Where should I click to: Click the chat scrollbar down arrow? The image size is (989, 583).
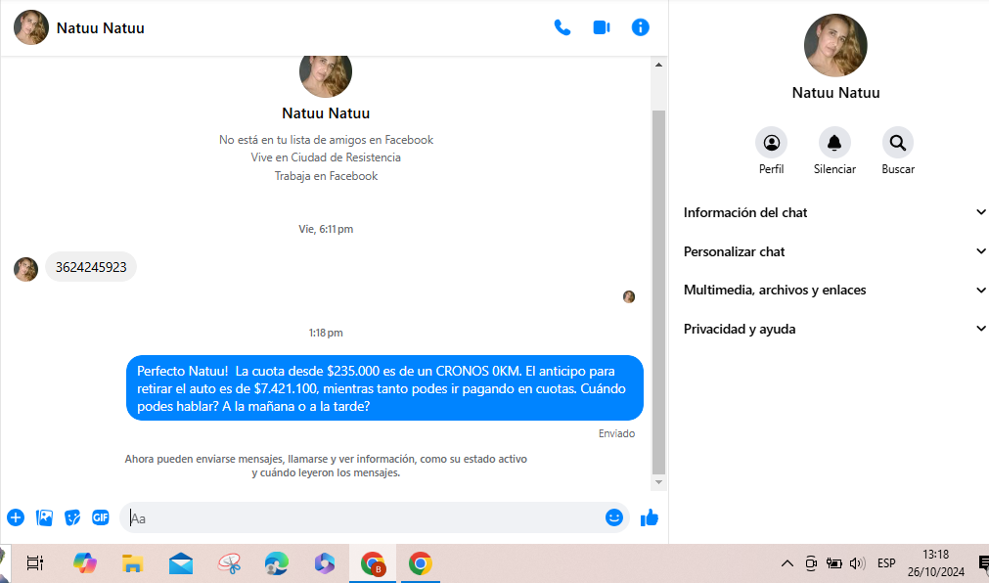[x=658, y=482]
